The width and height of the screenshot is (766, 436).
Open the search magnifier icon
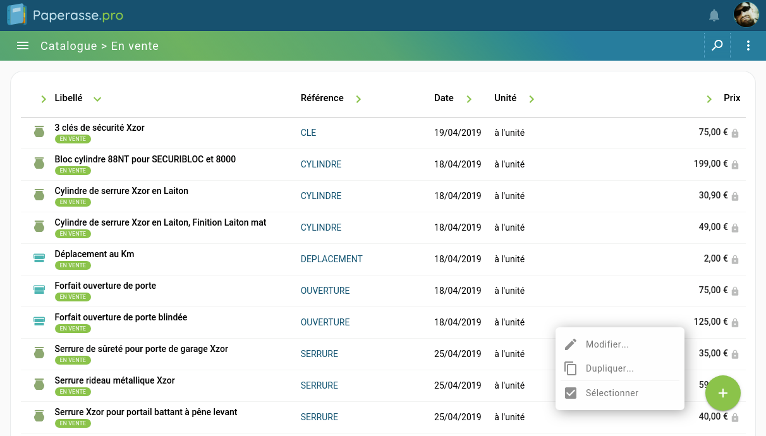coord(717,45)
